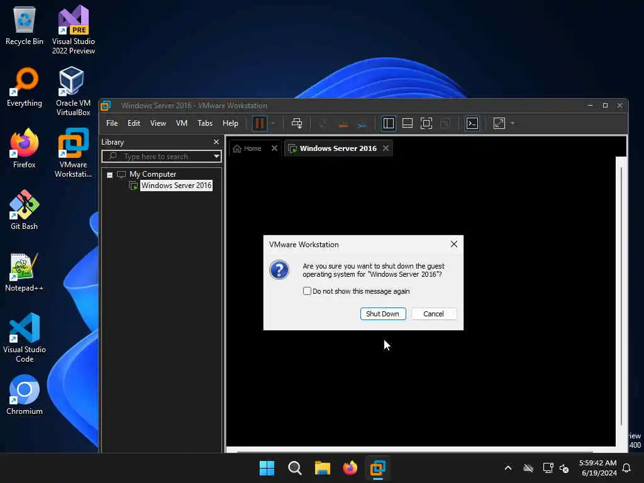Select Windows Server 2016 in library
Viewport: 644px width, 483px height.
(176, 186)
